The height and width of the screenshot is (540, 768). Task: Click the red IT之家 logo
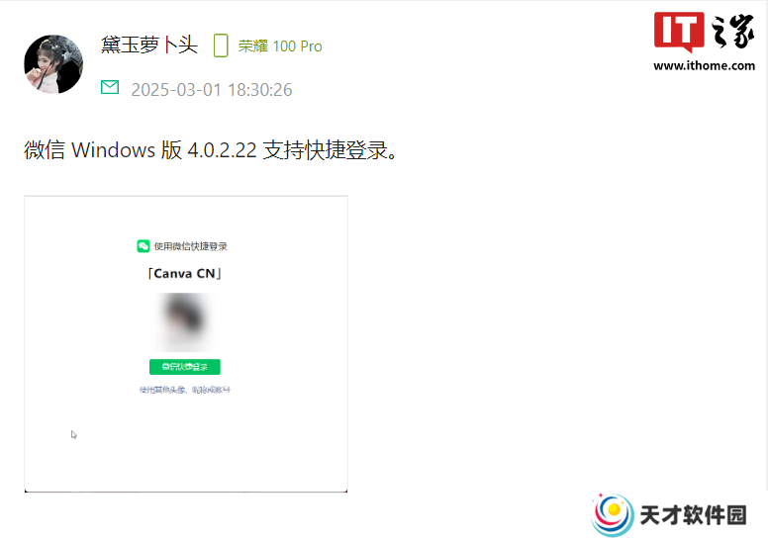(679, 32)
